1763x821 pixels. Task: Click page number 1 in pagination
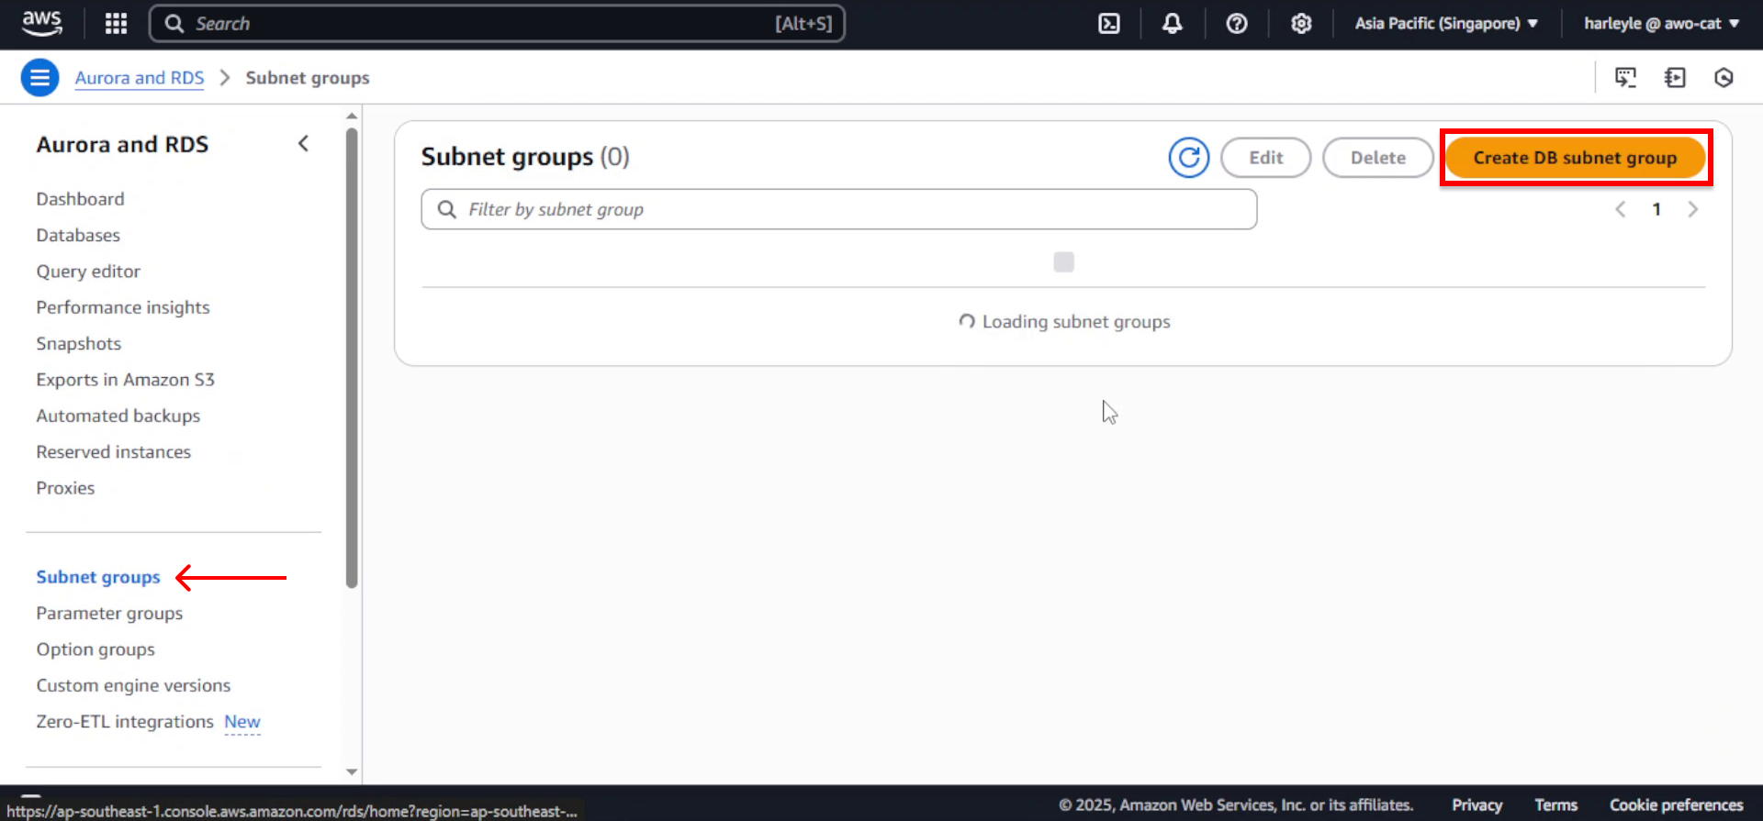pos(1656,210)
